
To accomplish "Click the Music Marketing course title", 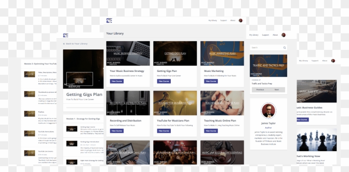I will pos(214,71).
